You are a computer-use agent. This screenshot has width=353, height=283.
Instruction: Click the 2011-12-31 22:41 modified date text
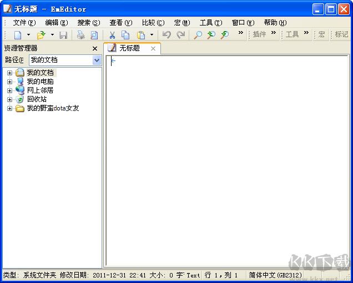pyautogui.click(x=119, y=275)
